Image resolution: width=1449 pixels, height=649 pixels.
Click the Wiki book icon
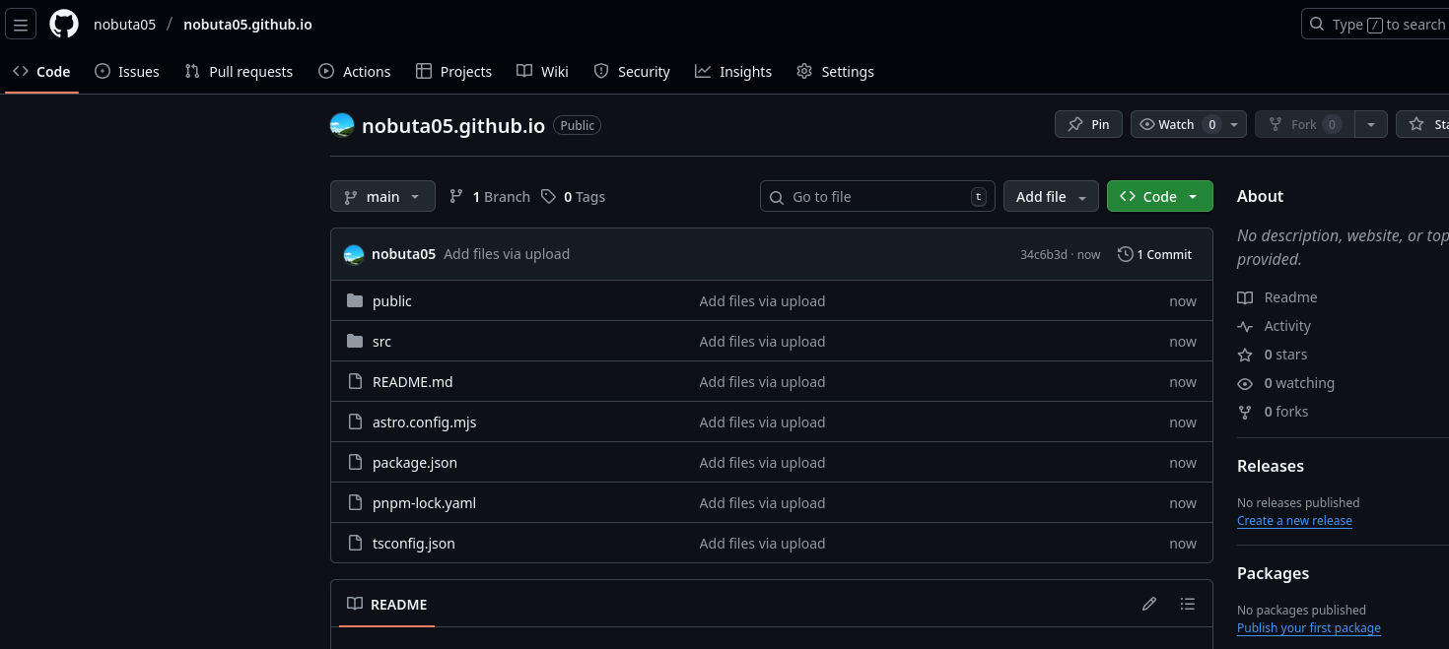point(522,71)
